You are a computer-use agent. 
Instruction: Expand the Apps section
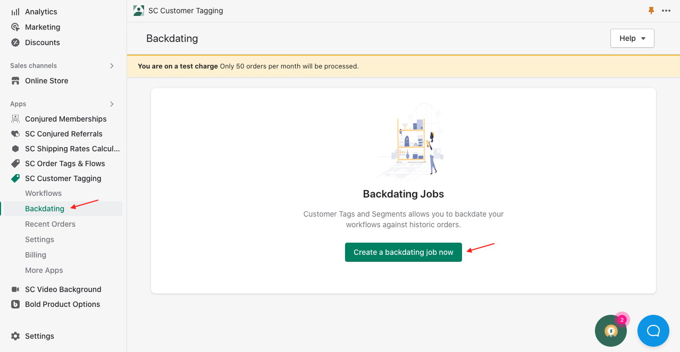[111, 104]
